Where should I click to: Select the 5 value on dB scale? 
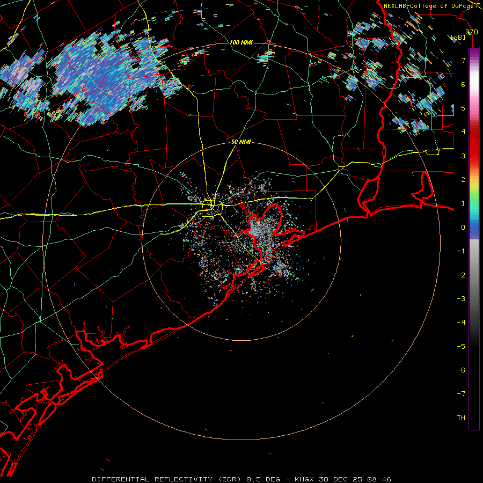coord(463,108)
